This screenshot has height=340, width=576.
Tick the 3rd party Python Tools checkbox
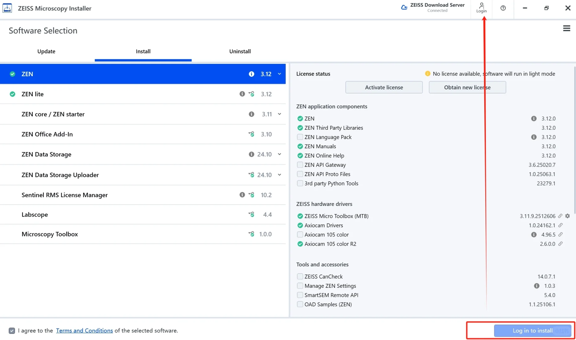point(300,183)
